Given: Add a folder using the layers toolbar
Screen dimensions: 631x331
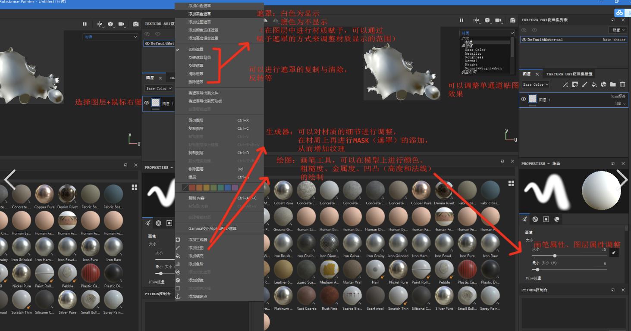Looking at the screenshot, I should (x=613, y=85).
